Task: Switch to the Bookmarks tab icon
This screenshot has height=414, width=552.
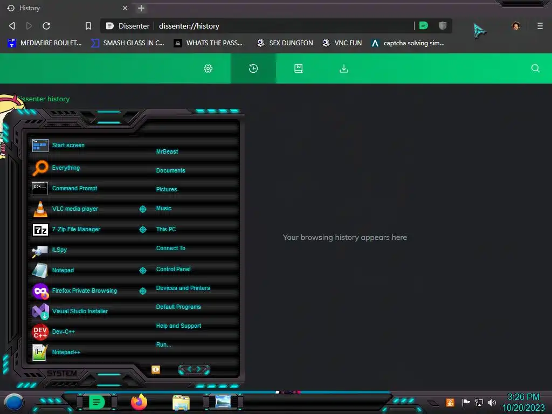Action: [x=298, y=68]
